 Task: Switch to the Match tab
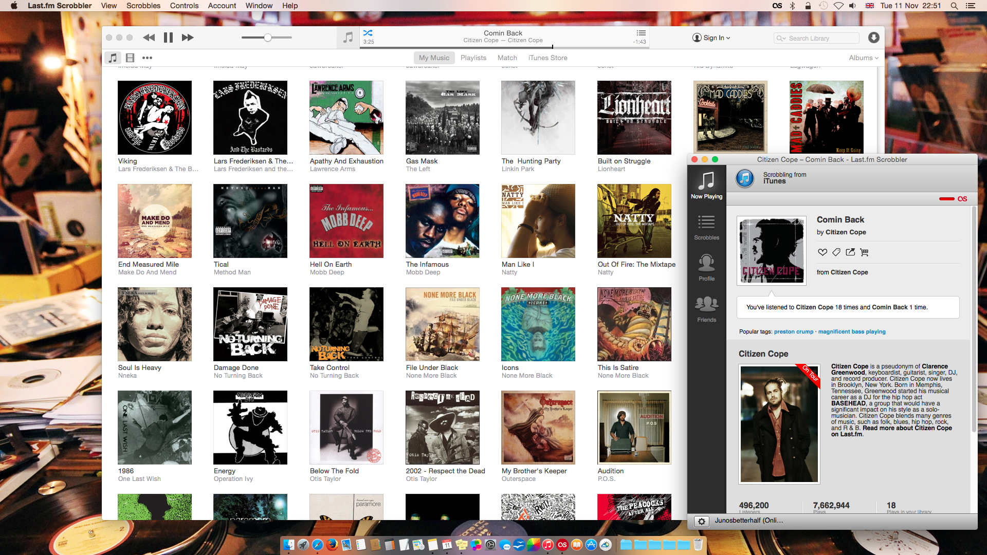coord(507,58)
